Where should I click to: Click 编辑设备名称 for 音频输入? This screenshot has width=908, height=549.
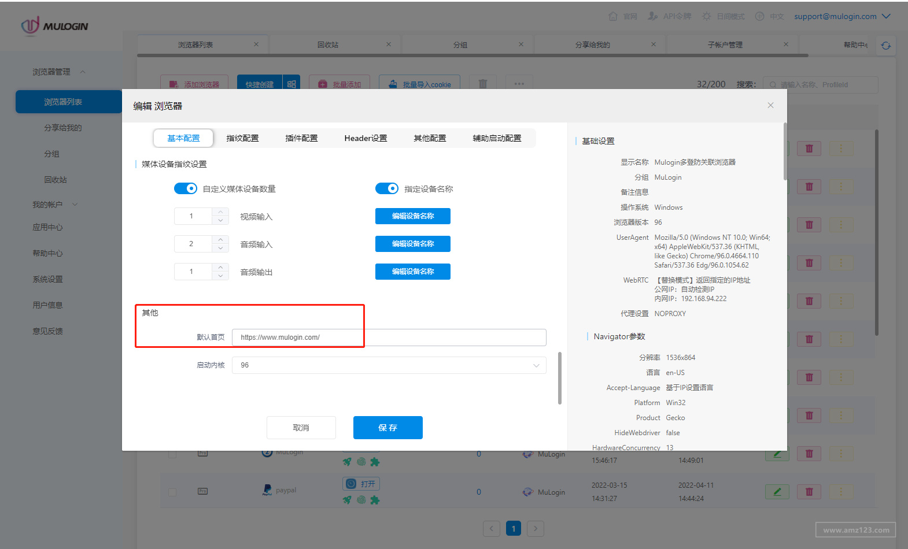(413, 244)
